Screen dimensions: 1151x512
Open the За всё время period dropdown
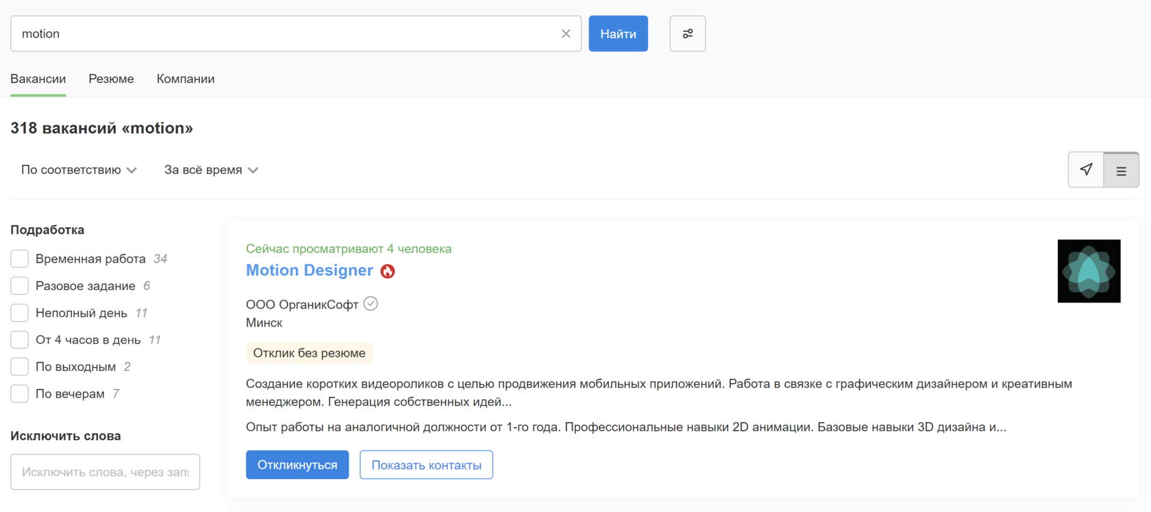[211, 170]
